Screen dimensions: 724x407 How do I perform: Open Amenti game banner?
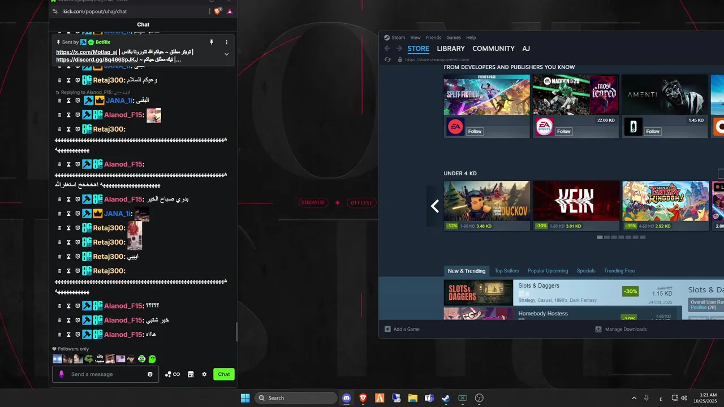coord(665,94)
